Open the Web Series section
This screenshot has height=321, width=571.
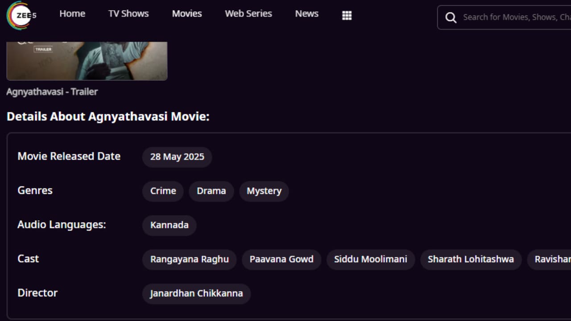pyautogui.click(x=248, y=14)
